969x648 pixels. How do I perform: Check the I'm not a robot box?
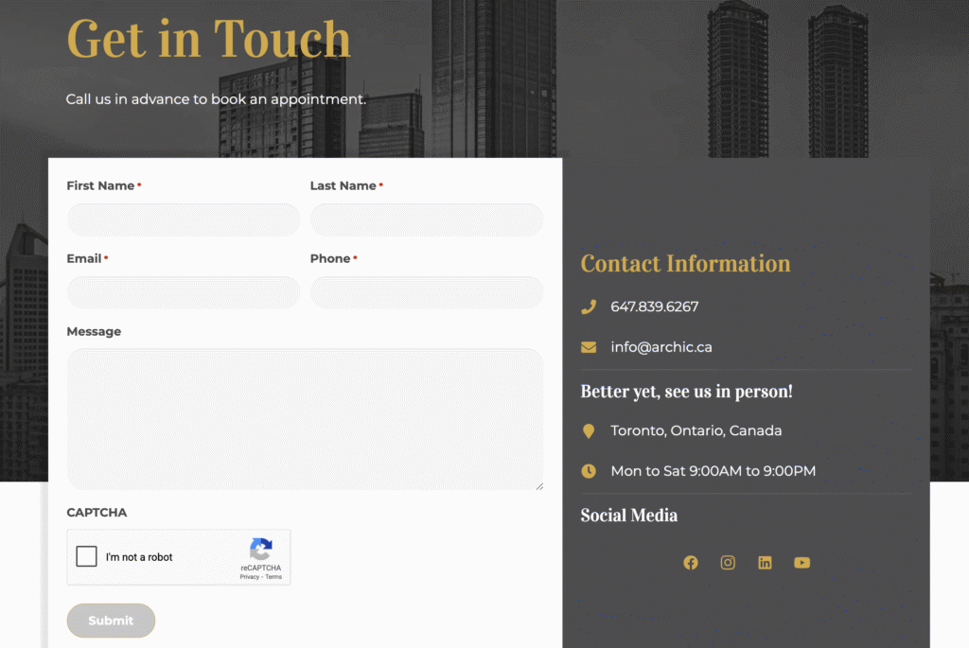[86, 556]
